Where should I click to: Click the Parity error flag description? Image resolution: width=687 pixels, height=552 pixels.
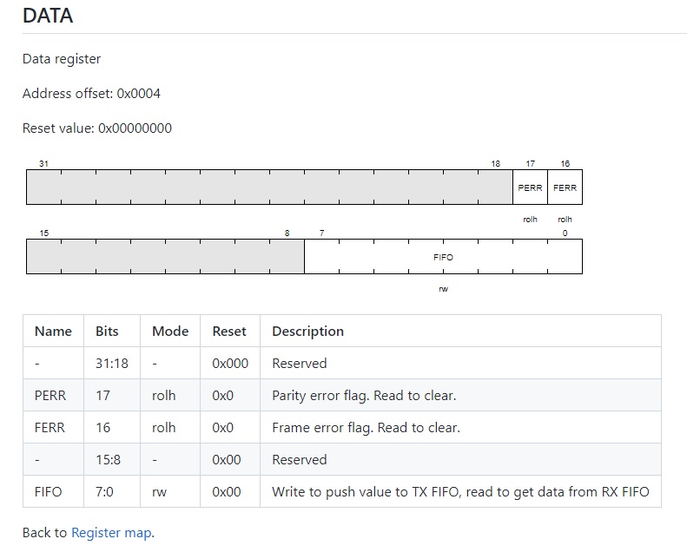364,395
